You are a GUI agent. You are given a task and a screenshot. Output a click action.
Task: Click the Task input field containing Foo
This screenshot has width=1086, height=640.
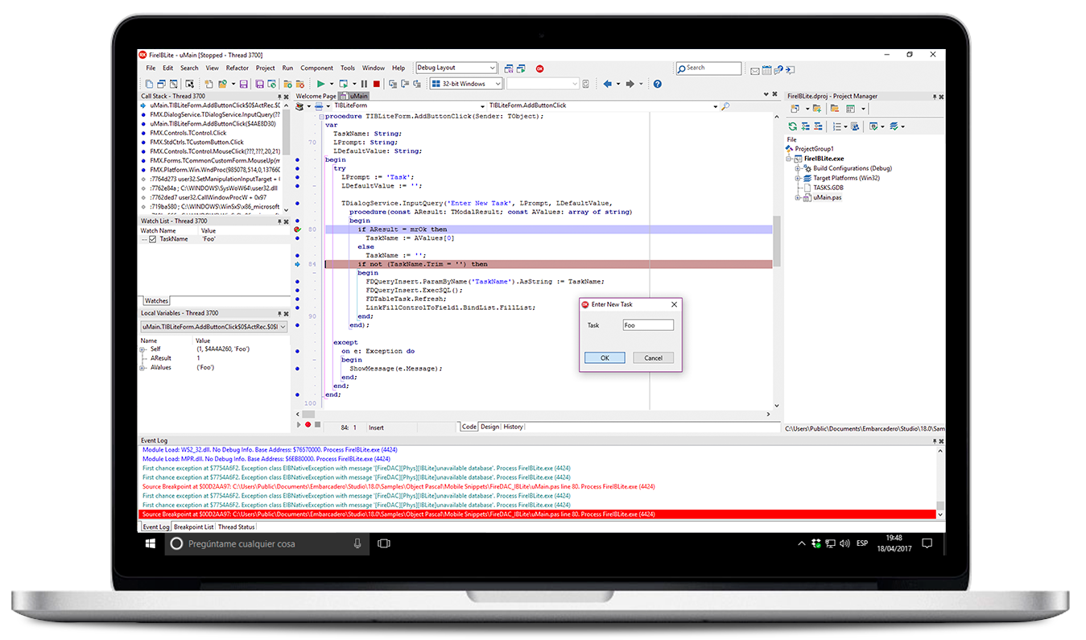[647, 325]
